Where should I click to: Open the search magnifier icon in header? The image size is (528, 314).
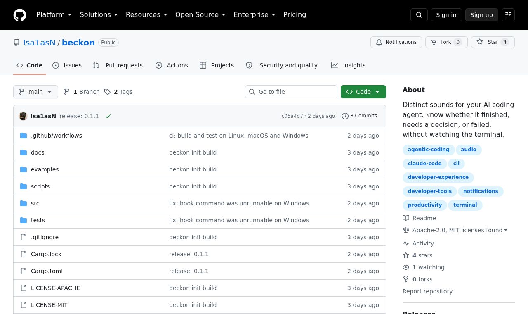pos(419,15)
